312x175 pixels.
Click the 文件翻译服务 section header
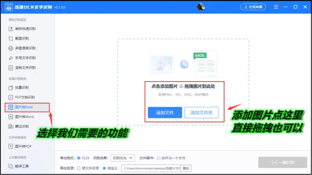click(x=17, y=158)
